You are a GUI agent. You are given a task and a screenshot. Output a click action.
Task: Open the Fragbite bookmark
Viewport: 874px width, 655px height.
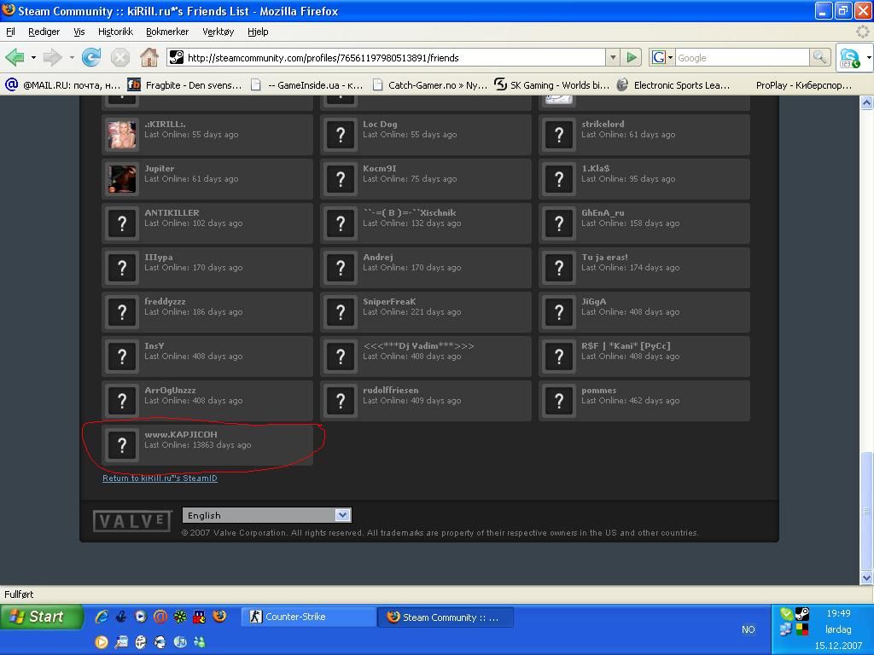tap(184, 84)
